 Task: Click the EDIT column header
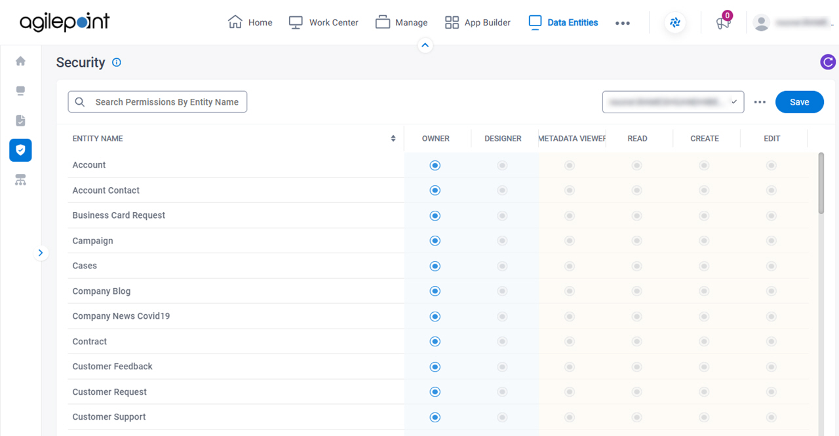pos(772,138)
